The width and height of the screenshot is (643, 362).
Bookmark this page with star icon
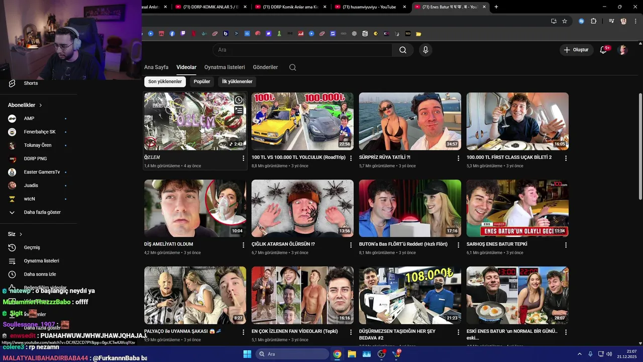pyautogui.click(x=565, y=21)
